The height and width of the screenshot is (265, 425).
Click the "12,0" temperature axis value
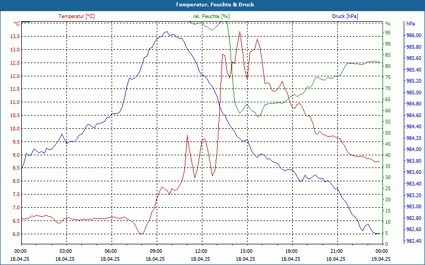(15, 76)
